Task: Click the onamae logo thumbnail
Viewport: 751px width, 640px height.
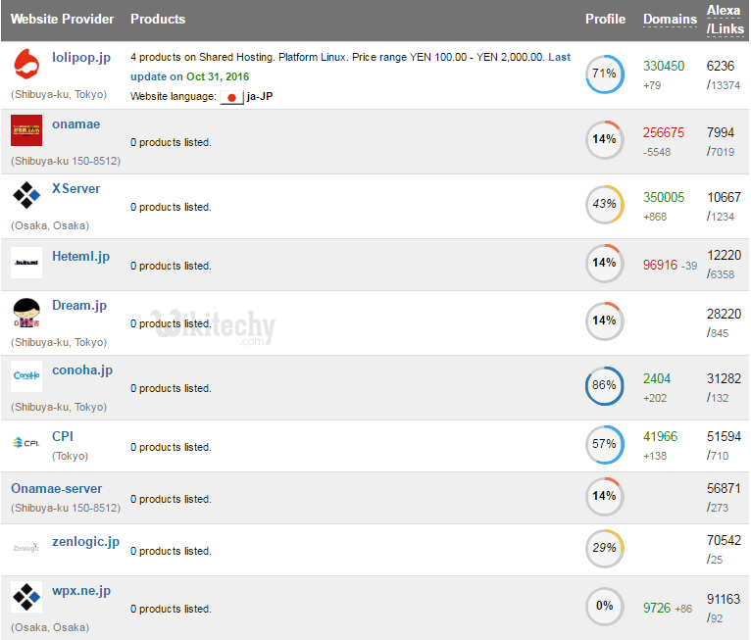Action: pos(26,130)
